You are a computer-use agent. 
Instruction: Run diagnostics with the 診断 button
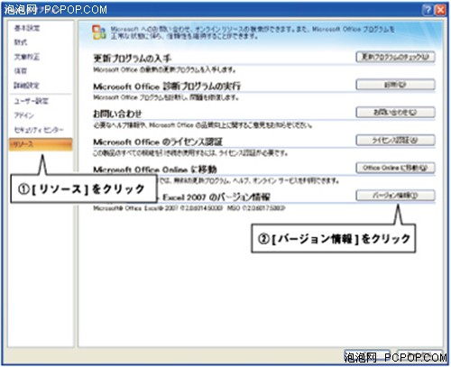[x=395, y=85]
